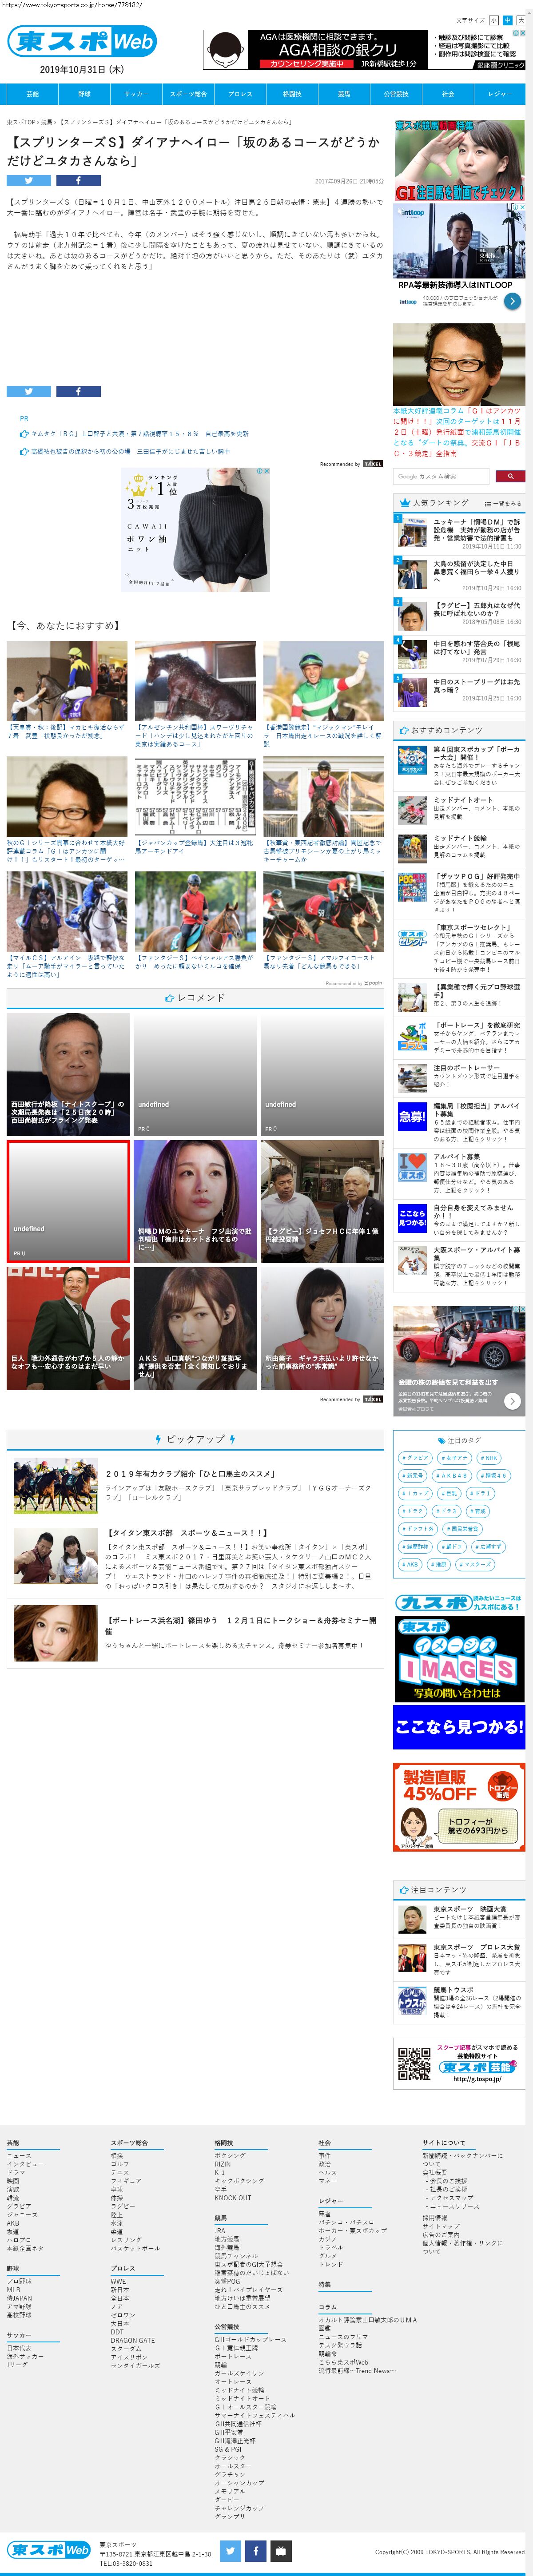
Task: Click the ここなら見つかる! large blue banner
Action: tap(459, 1727)
